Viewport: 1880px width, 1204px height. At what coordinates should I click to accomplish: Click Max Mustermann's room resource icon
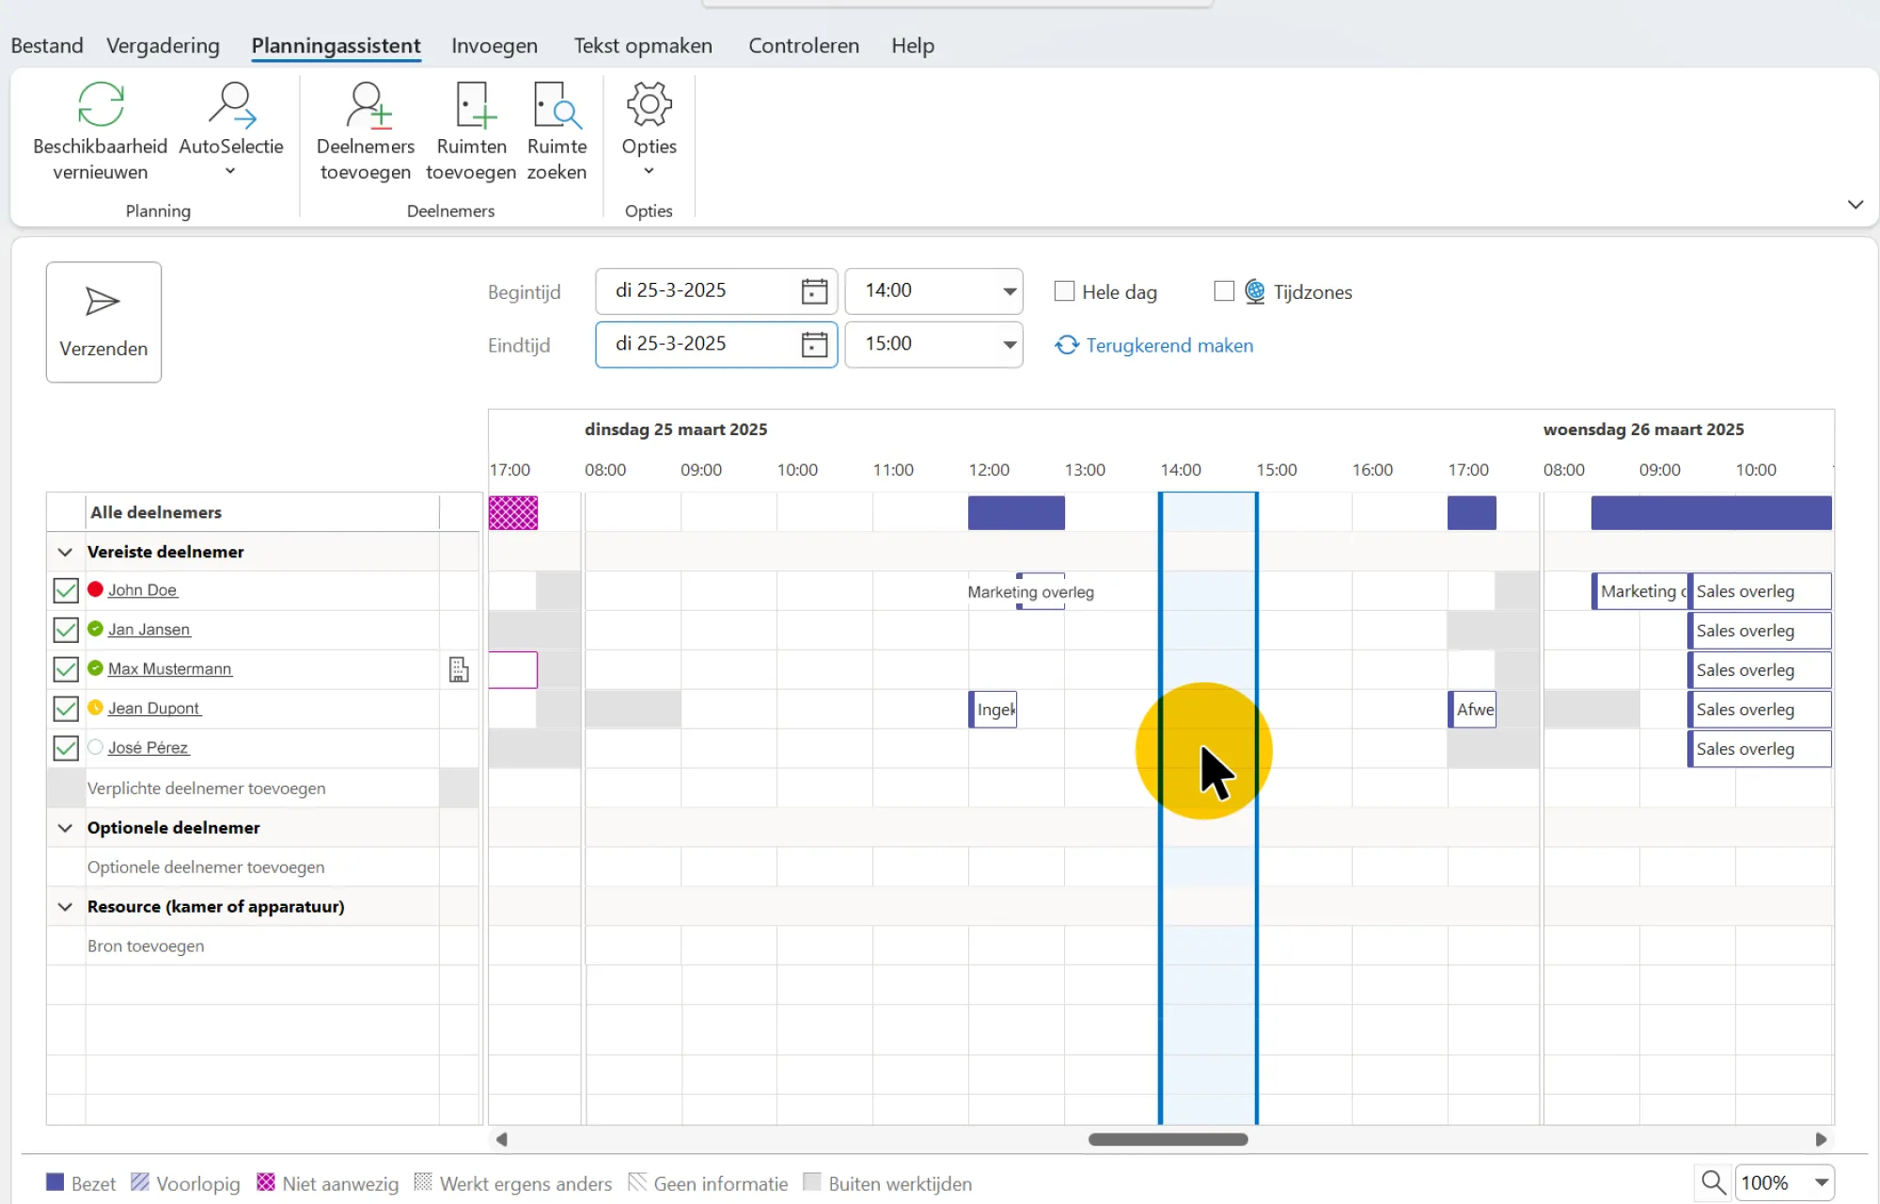coord(459,669)
